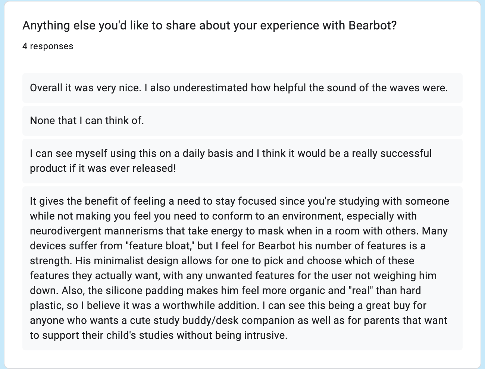Click the 'Overall it was very nice' response

tap(242, 88)
